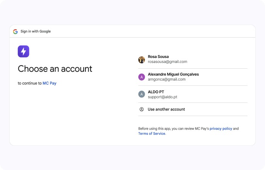This screenshot has width=265, height=170.
Task: Click the amgonca@gmail.com email address
Action: click(167, 79)
